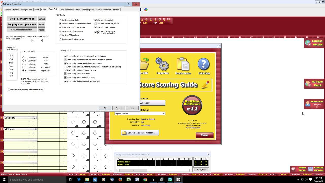This screenshot has width=325, height=183.
Task: Click the pencil icon on the Scoring Guide banner
Action: tap(205, 85)
